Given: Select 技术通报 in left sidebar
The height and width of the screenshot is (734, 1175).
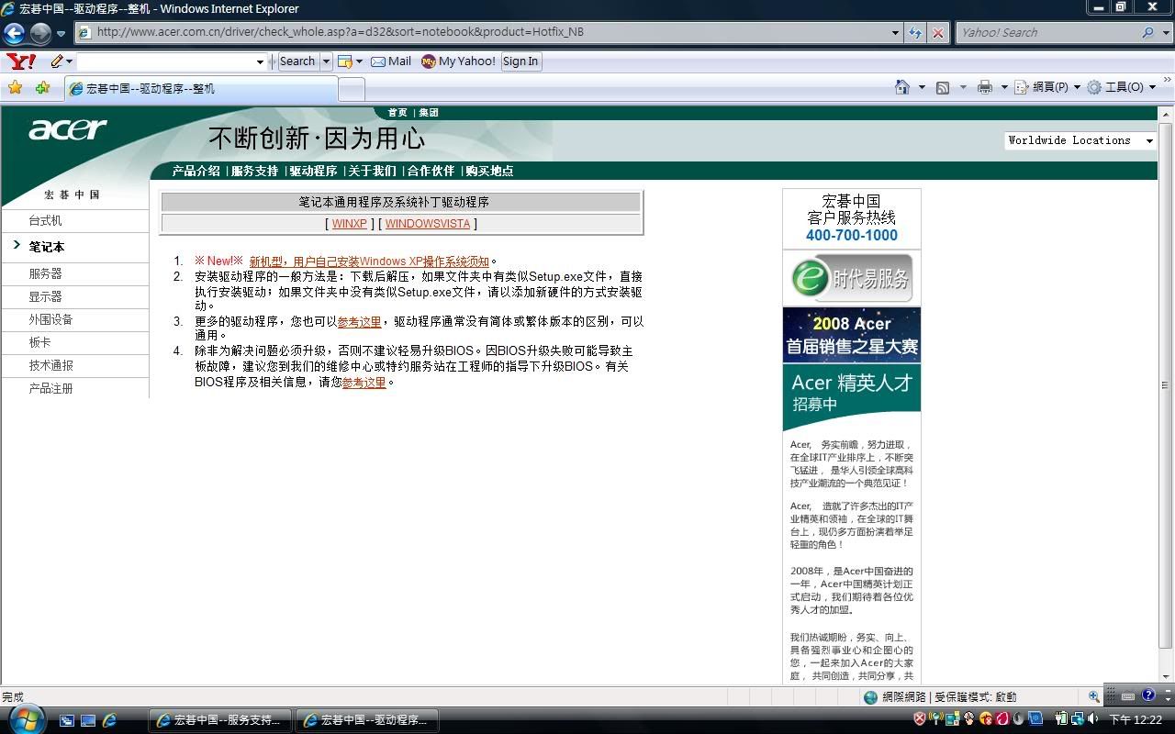Looking at the screenshot, I should (50, 365).
